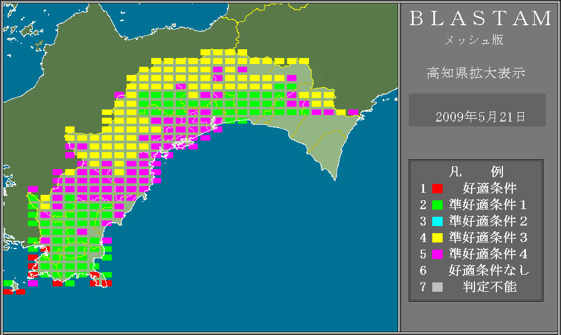Click the legend label 準好適条件４
This screenshot has height=335, width=561.
point(488,254)
